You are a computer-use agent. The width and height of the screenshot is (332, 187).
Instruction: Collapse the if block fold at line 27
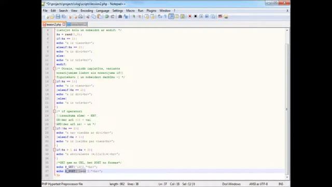(x=54, y=128)
